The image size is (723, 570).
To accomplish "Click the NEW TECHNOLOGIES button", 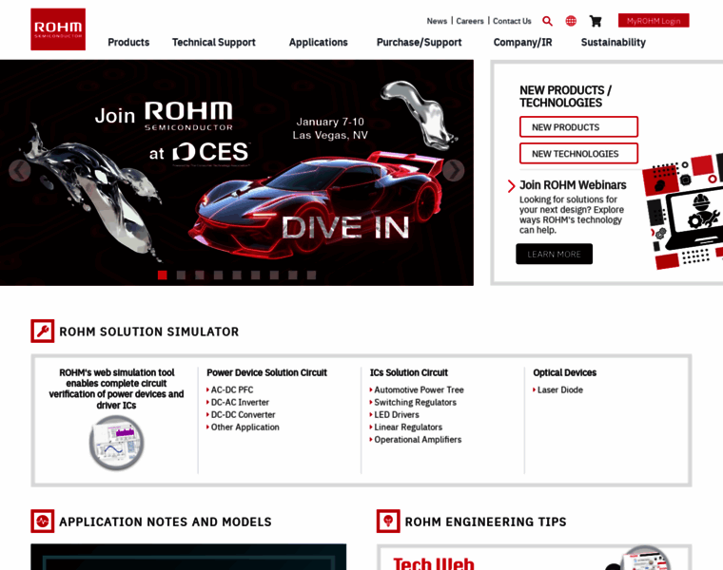I will pos(578,153).
